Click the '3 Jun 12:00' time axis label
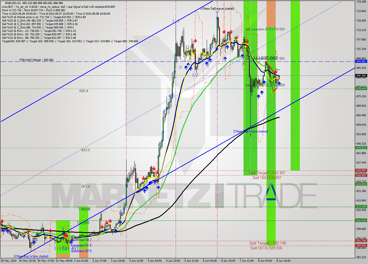The height and width of the screenshot is (264, 368). (136, 261)
